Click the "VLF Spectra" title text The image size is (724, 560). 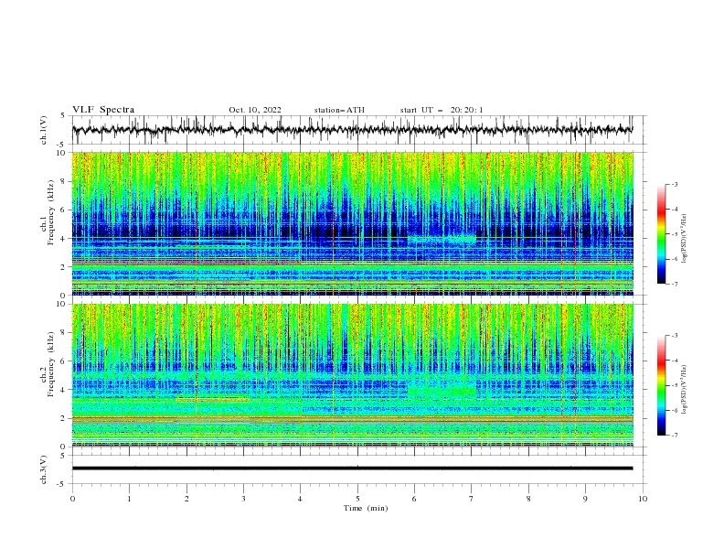pos(103,110)
